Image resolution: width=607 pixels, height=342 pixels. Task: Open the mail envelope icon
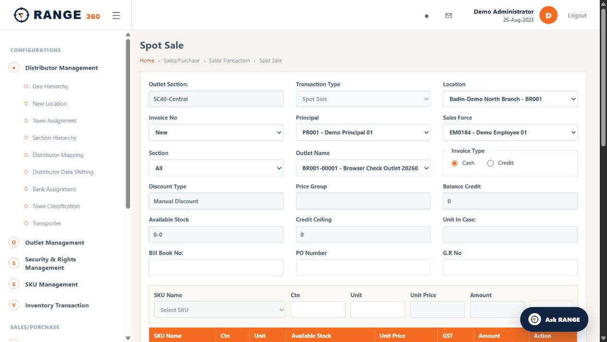(x=449, y=16)
